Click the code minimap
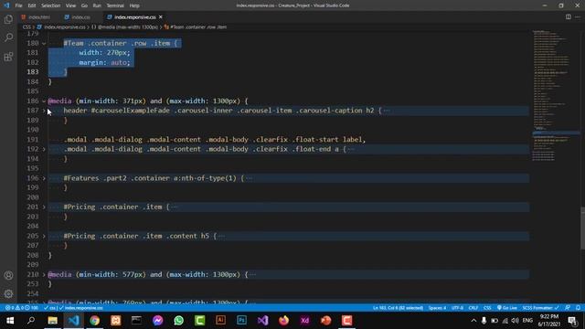This screenshot has height=329, width=585. (555, 95)
